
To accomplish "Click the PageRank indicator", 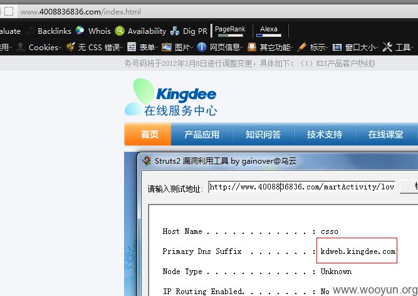I will (x=230, y=31).
